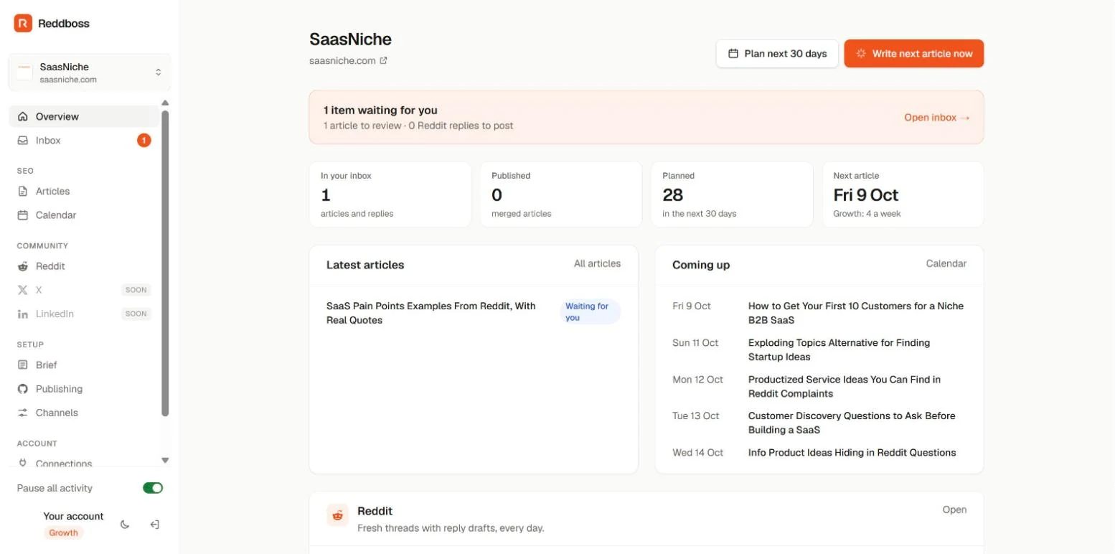This screenshot has width=1115, height=554.
Task: Open Articles under SEO
Action: point(84,192)
